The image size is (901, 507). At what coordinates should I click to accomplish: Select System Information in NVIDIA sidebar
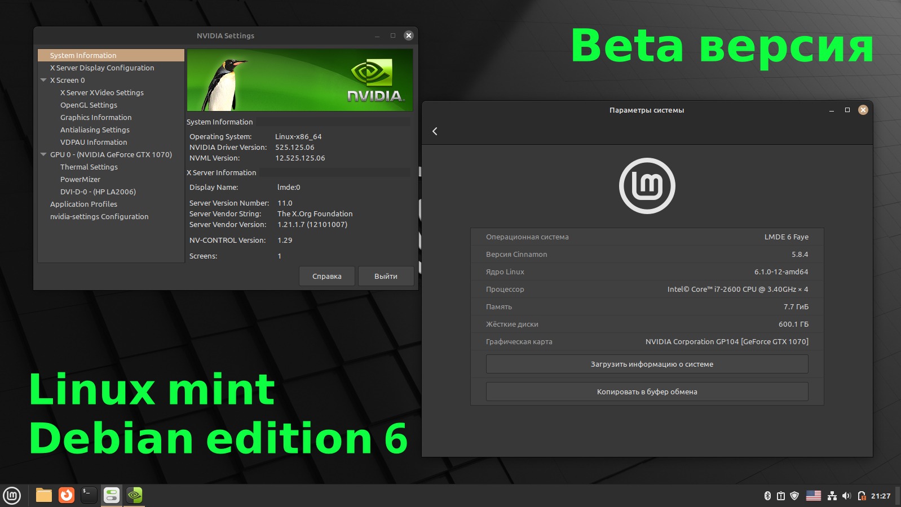pos(111,55)
